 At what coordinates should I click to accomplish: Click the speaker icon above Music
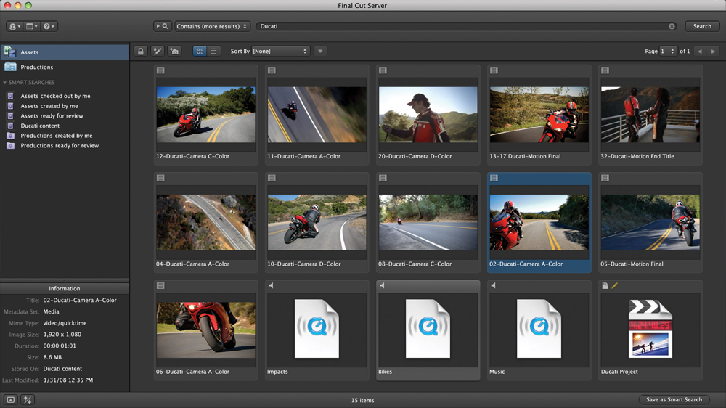(x=494, y=286)
